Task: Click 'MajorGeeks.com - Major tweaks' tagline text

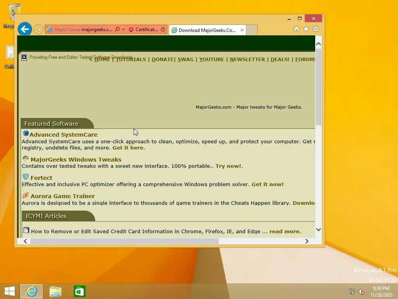Action: [249, 107]
